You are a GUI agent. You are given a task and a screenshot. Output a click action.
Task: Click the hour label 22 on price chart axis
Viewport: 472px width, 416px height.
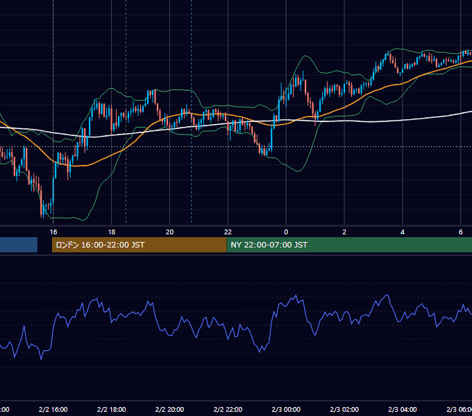pos(228,232)
